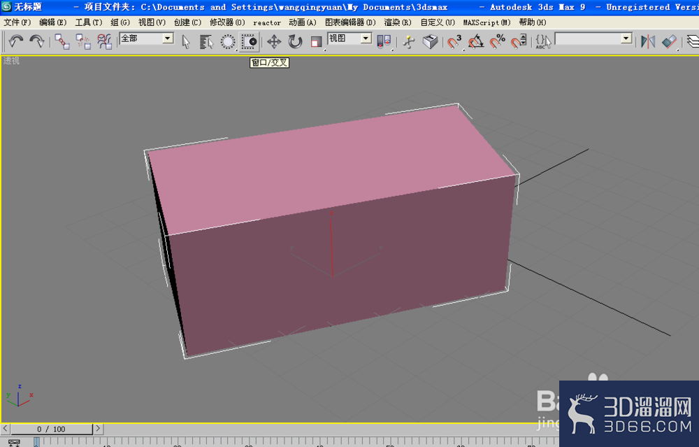Open the 修改器(O) menu
699x447 pixels.
[227, 22]
